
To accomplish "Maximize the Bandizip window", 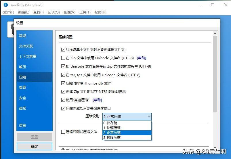I will pyautogui.click(x=213, y=5).
